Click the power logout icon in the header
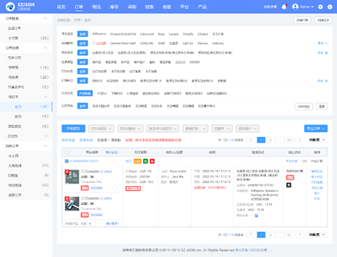 coord(330,7)
